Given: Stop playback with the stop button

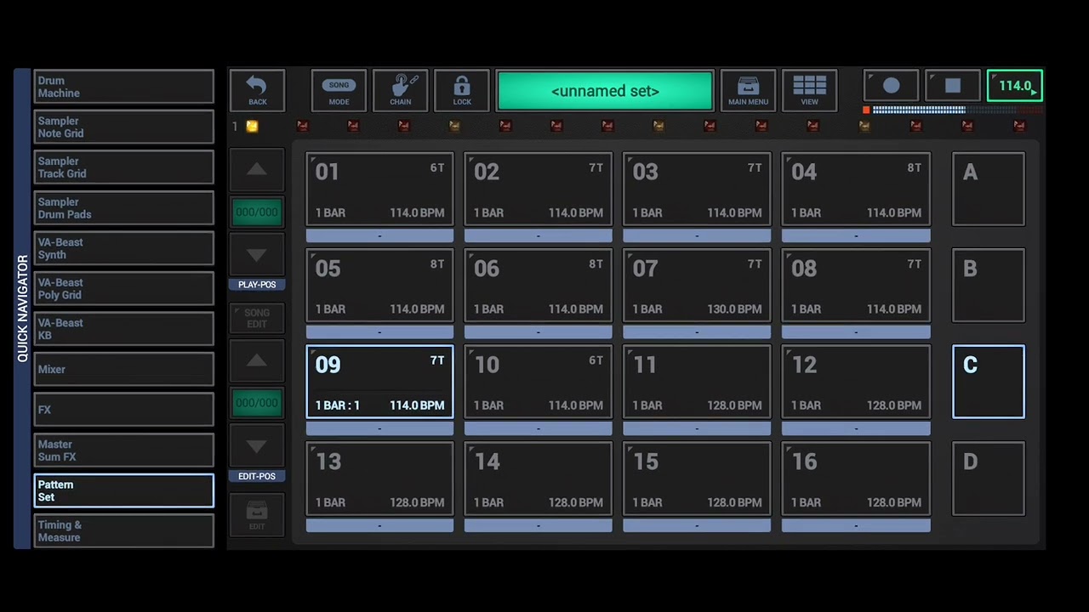Looking at the screenshot, I should coord(952,86).
